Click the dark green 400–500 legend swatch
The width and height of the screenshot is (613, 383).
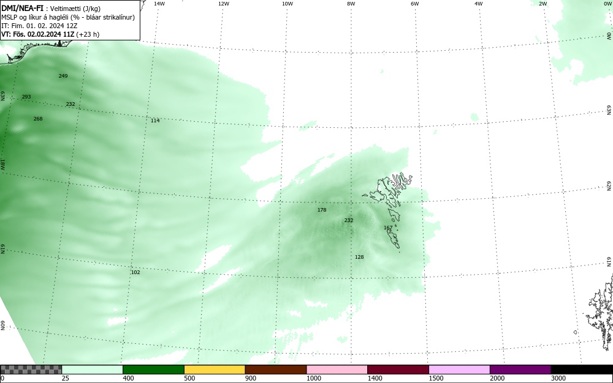point(153,370)
